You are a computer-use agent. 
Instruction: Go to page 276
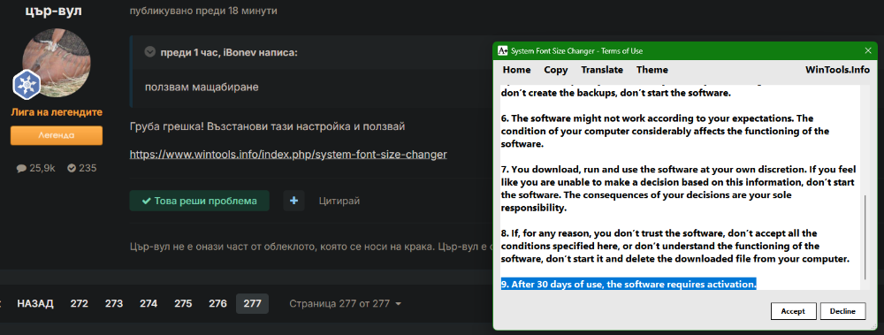[x=217, y=303]
